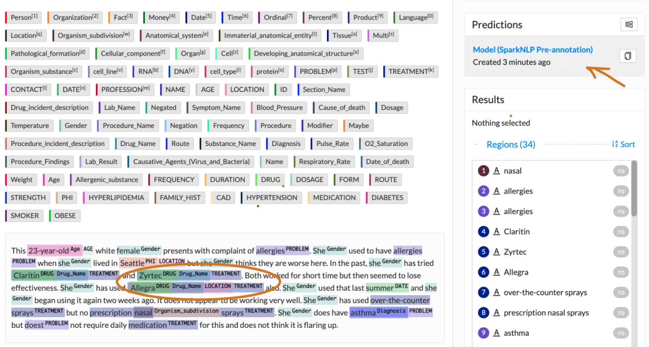
Task: Choose the Modifier label
Action: coord(320,126)
